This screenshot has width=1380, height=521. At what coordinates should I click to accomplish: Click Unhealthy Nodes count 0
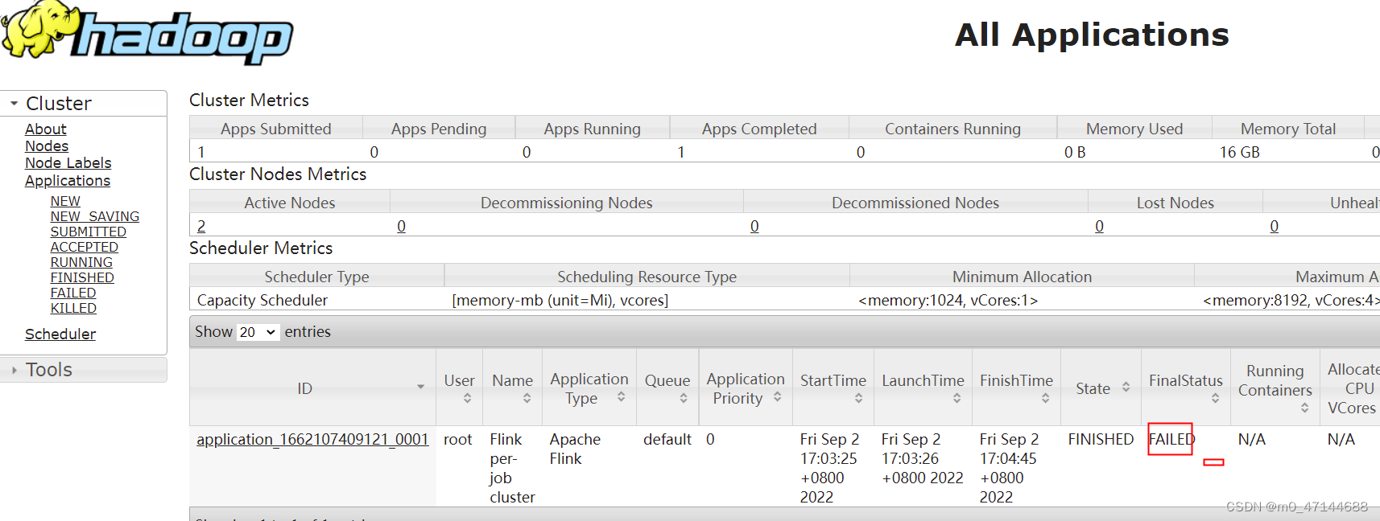tap(1274, 227)
